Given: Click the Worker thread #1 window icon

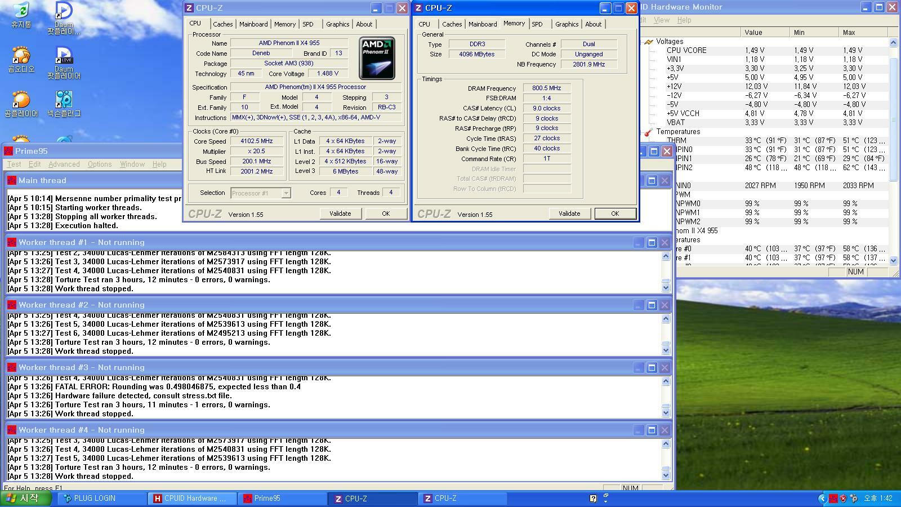Looking at the screenshot, I should [x=12, y=242].
